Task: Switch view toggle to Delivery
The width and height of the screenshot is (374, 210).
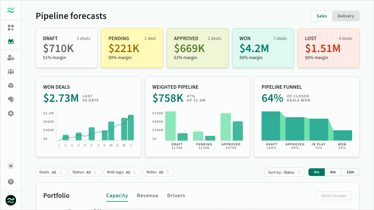Action: pos(346,16)
